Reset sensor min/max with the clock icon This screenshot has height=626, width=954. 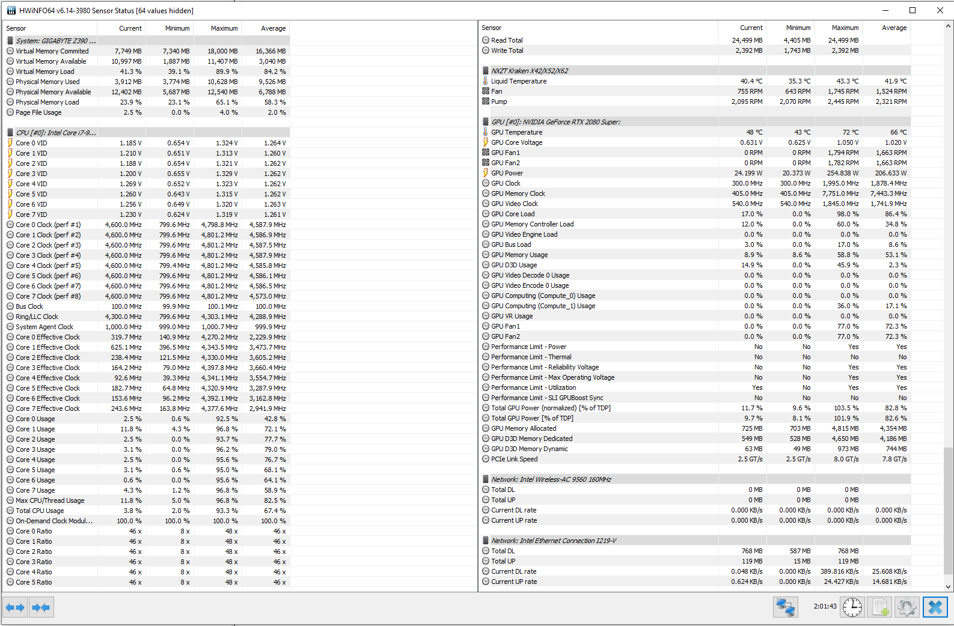click(x=852, y=607)
